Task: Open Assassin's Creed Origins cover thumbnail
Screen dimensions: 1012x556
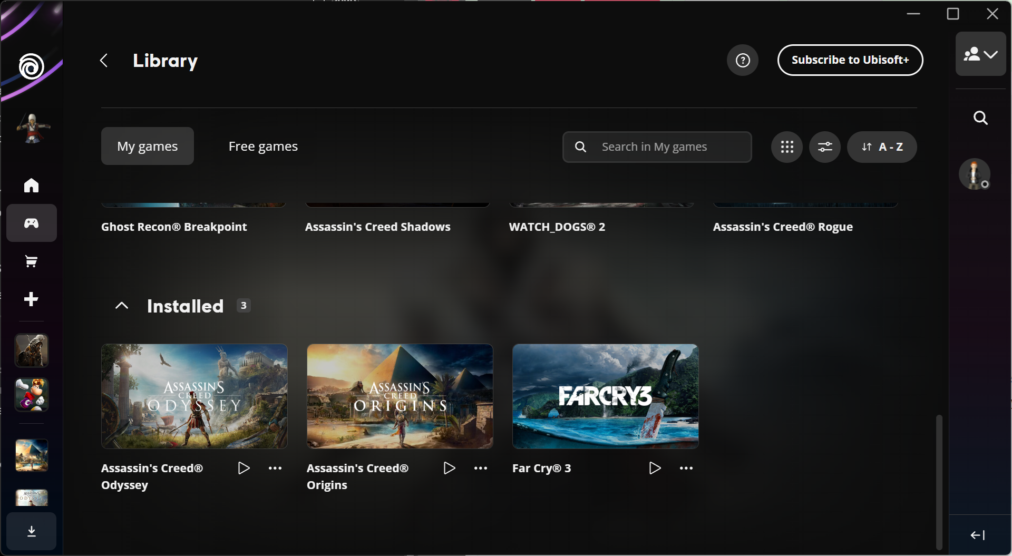Action: (400, 396)
